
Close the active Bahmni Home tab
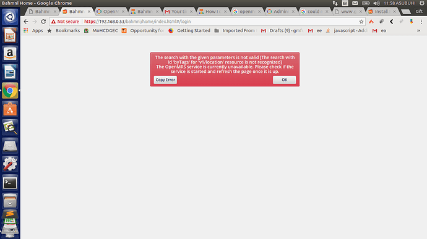(x=88, y=12)
